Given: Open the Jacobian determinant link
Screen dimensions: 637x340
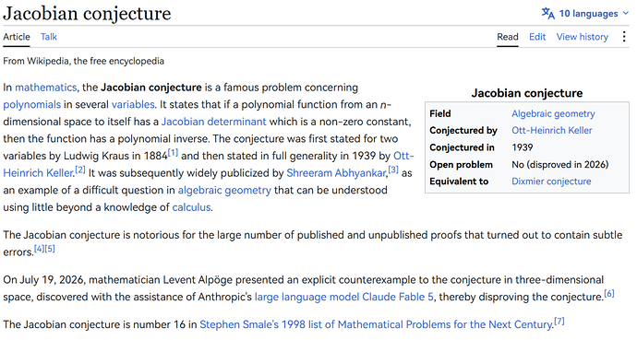Looking at the screenshot, I should (213, 122).
